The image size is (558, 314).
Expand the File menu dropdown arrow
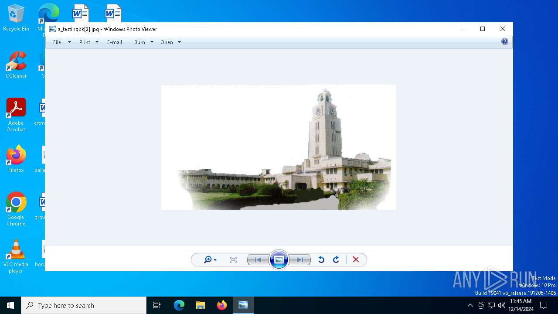(x=69, y=42)
